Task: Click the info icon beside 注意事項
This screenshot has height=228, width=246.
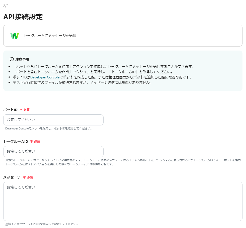Action: 12,59
